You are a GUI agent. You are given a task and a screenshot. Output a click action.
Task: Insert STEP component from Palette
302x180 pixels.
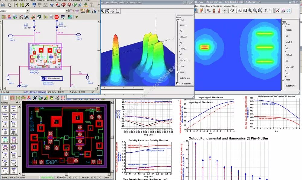pos(5,163)
